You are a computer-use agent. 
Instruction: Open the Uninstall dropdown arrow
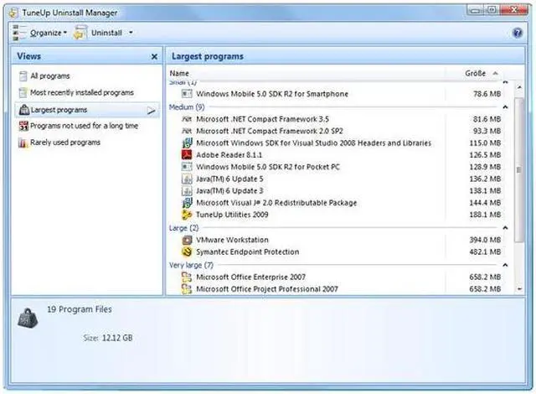point(131,33)
